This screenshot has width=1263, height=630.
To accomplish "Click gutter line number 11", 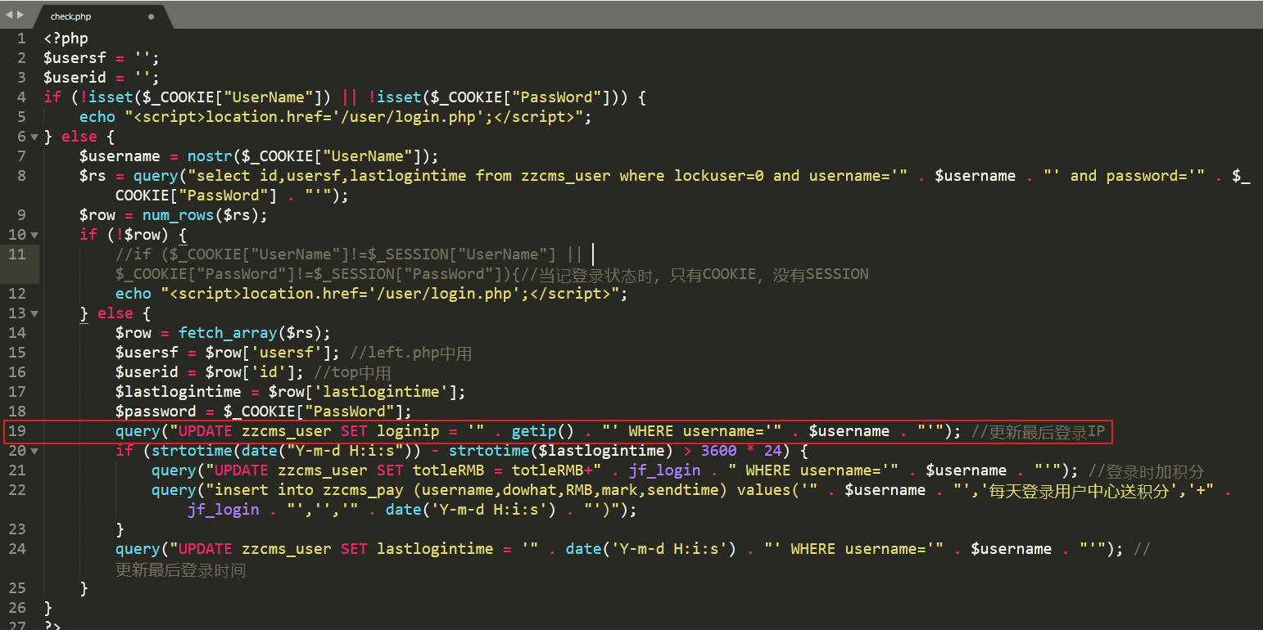I will point(17,254).
